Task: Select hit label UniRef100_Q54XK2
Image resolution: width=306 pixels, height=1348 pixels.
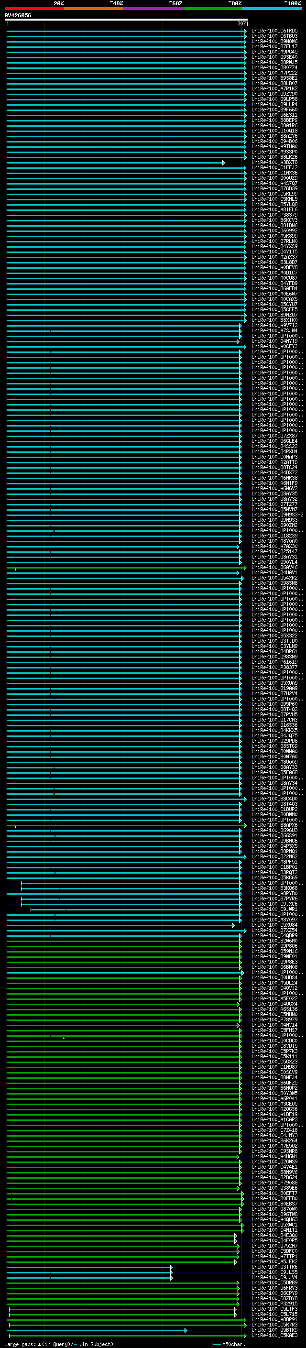Action: coord(274,578)
